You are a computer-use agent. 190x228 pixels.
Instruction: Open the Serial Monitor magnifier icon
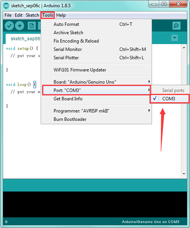176,26
